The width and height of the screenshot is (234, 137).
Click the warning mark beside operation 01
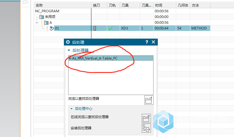[x=47, y=28]
